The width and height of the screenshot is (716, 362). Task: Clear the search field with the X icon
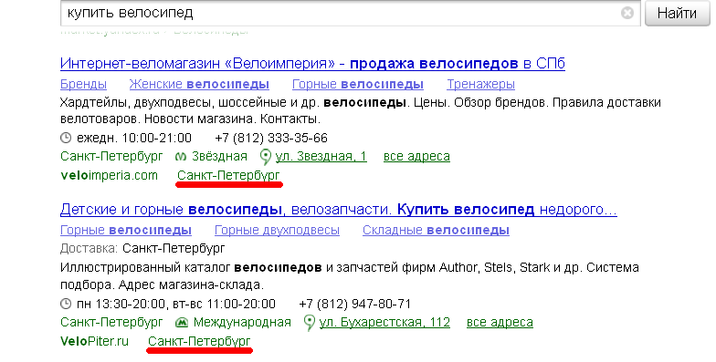click(x=627, y=13)
